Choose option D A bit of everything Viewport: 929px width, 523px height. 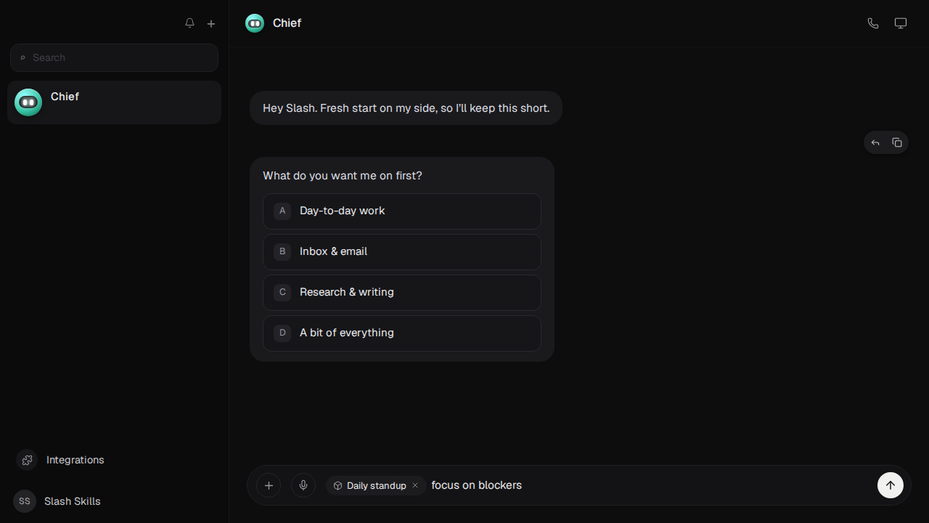click(x=402, y=333)
